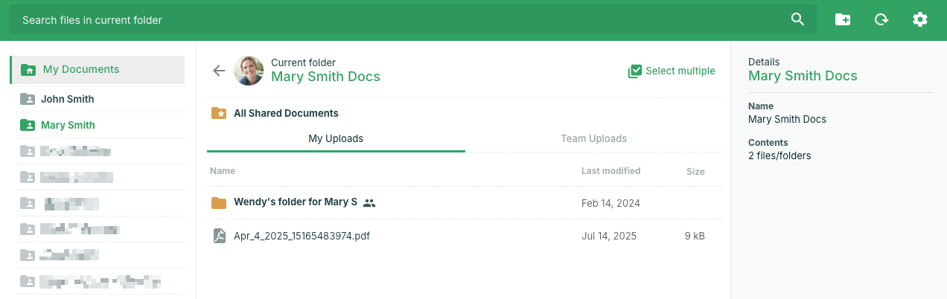947x299 pixels.
Task: Enable Select multiple mode
Action: pyautogui.click(x=672, y=71)
